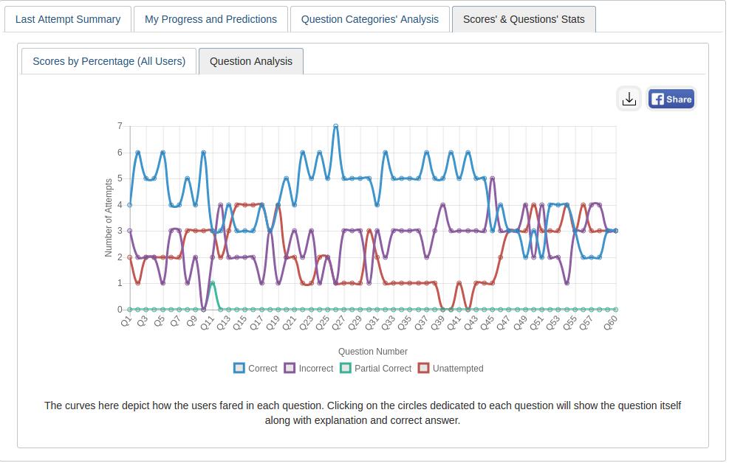The height and width of the screenshot is (463, 729).
Task: Switch to My Progress and Predictions tab
Action: (211, 19)
